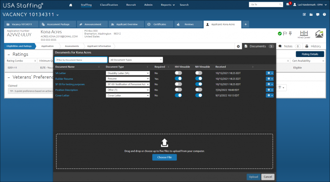Open the Staffing menu
This screenshot has width=330, height=182.
[x=86, y=5]
